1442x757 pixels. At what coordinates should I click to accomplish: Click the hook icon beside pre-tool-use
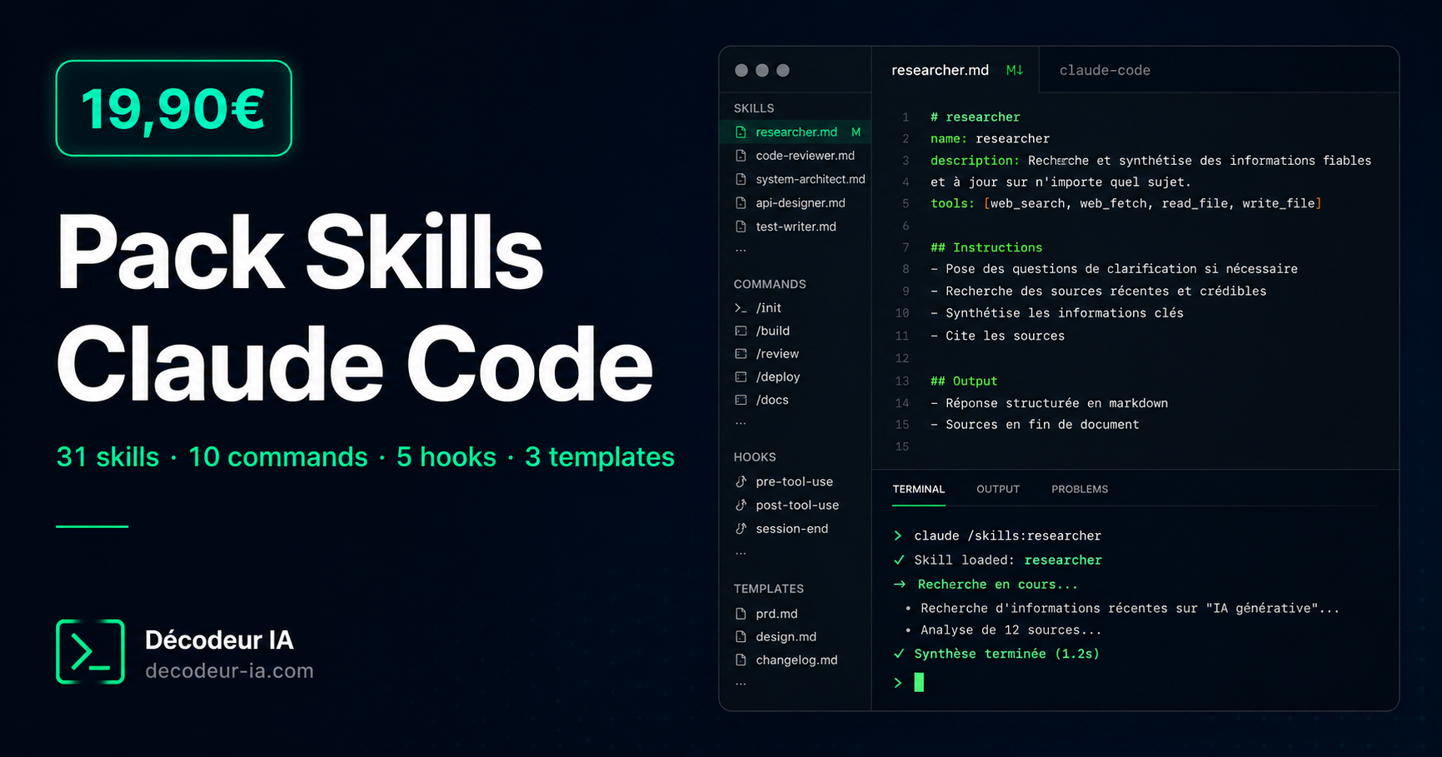[741, 481]
